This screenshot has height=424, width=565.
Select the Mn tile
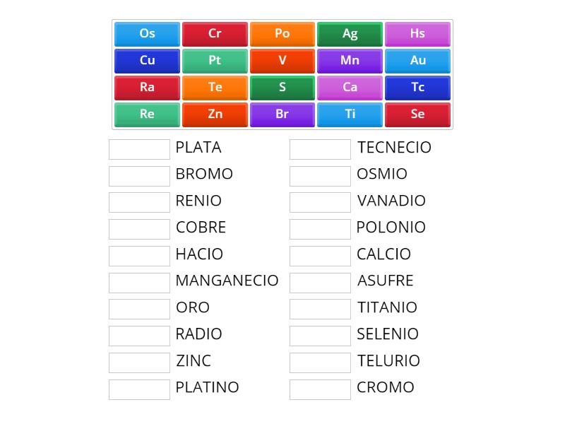[x=350, y=60]
